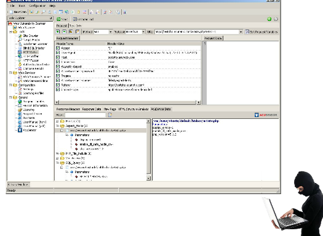Click the green add header icon
The image size is (323, 236).
[x=58, y=31]
